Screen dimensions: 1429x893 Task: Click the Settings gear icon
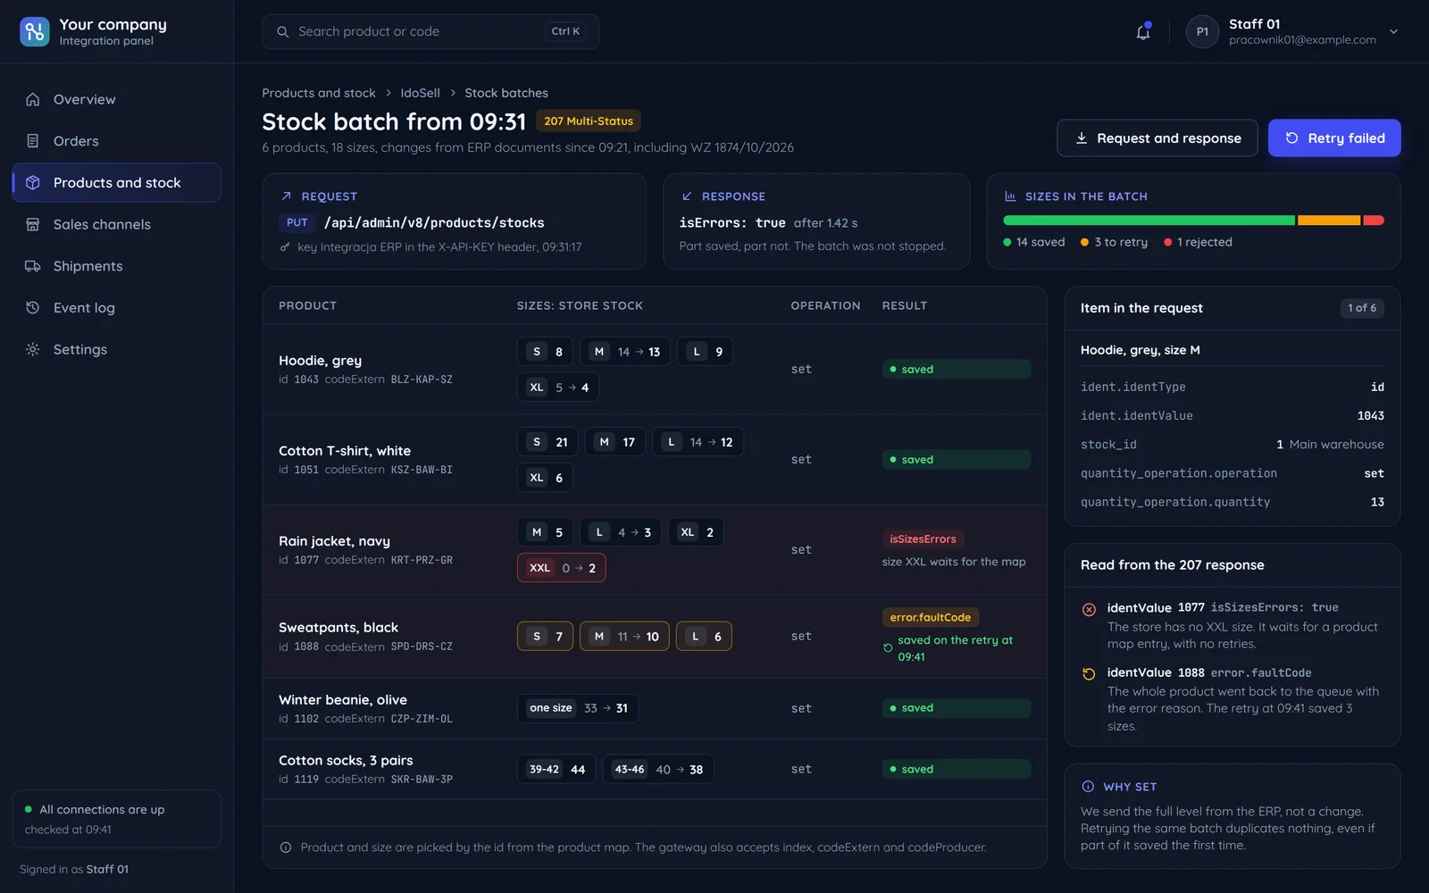(33, 349)
